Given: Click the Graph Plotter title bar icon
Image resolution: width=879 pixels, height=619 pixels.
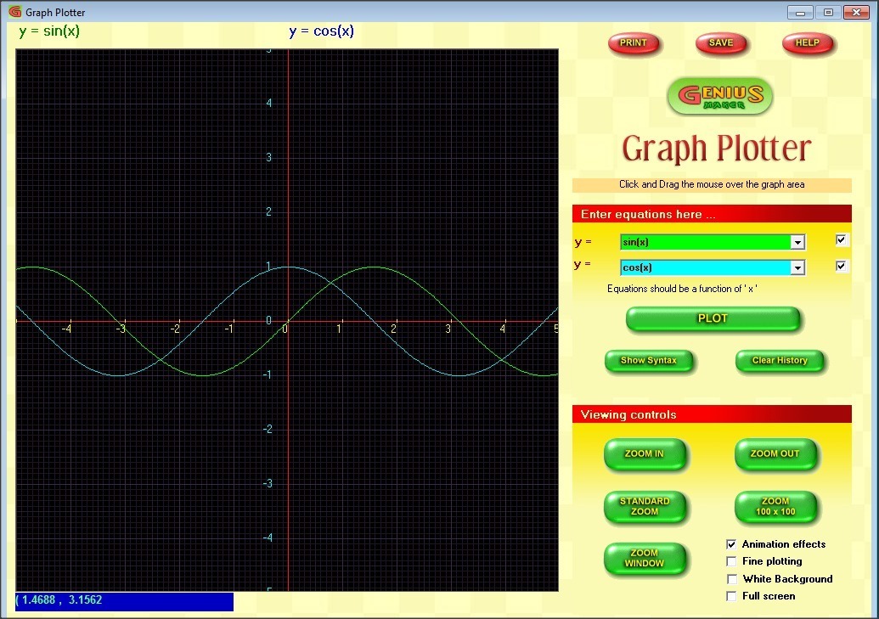Looking at the screenshot, I should 14,11.
